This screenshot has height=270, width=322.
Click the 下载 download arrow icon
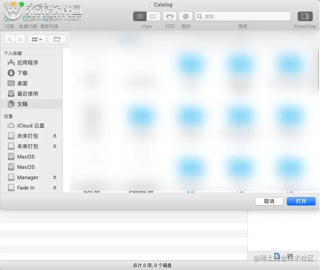tap(11, 73)
